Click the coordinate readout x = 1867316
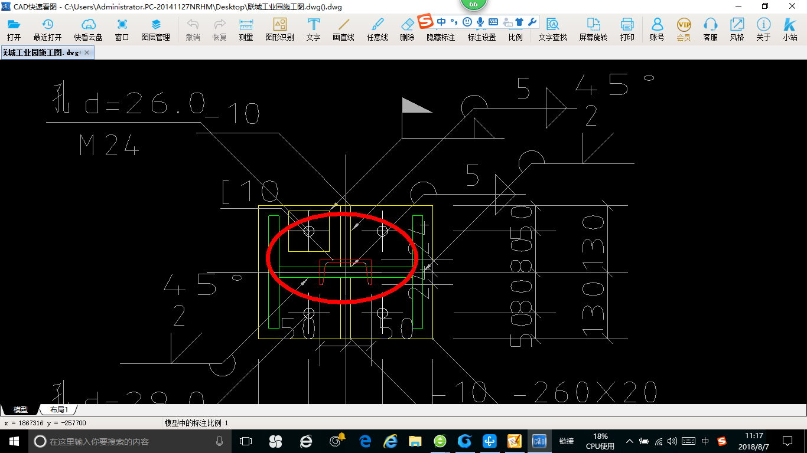 [45, 423]
